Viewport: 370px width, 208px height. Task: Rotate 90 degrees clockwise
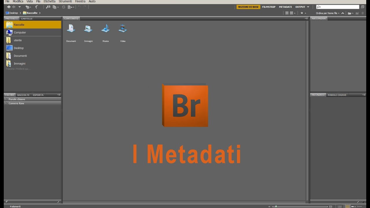tap(85, 7)
